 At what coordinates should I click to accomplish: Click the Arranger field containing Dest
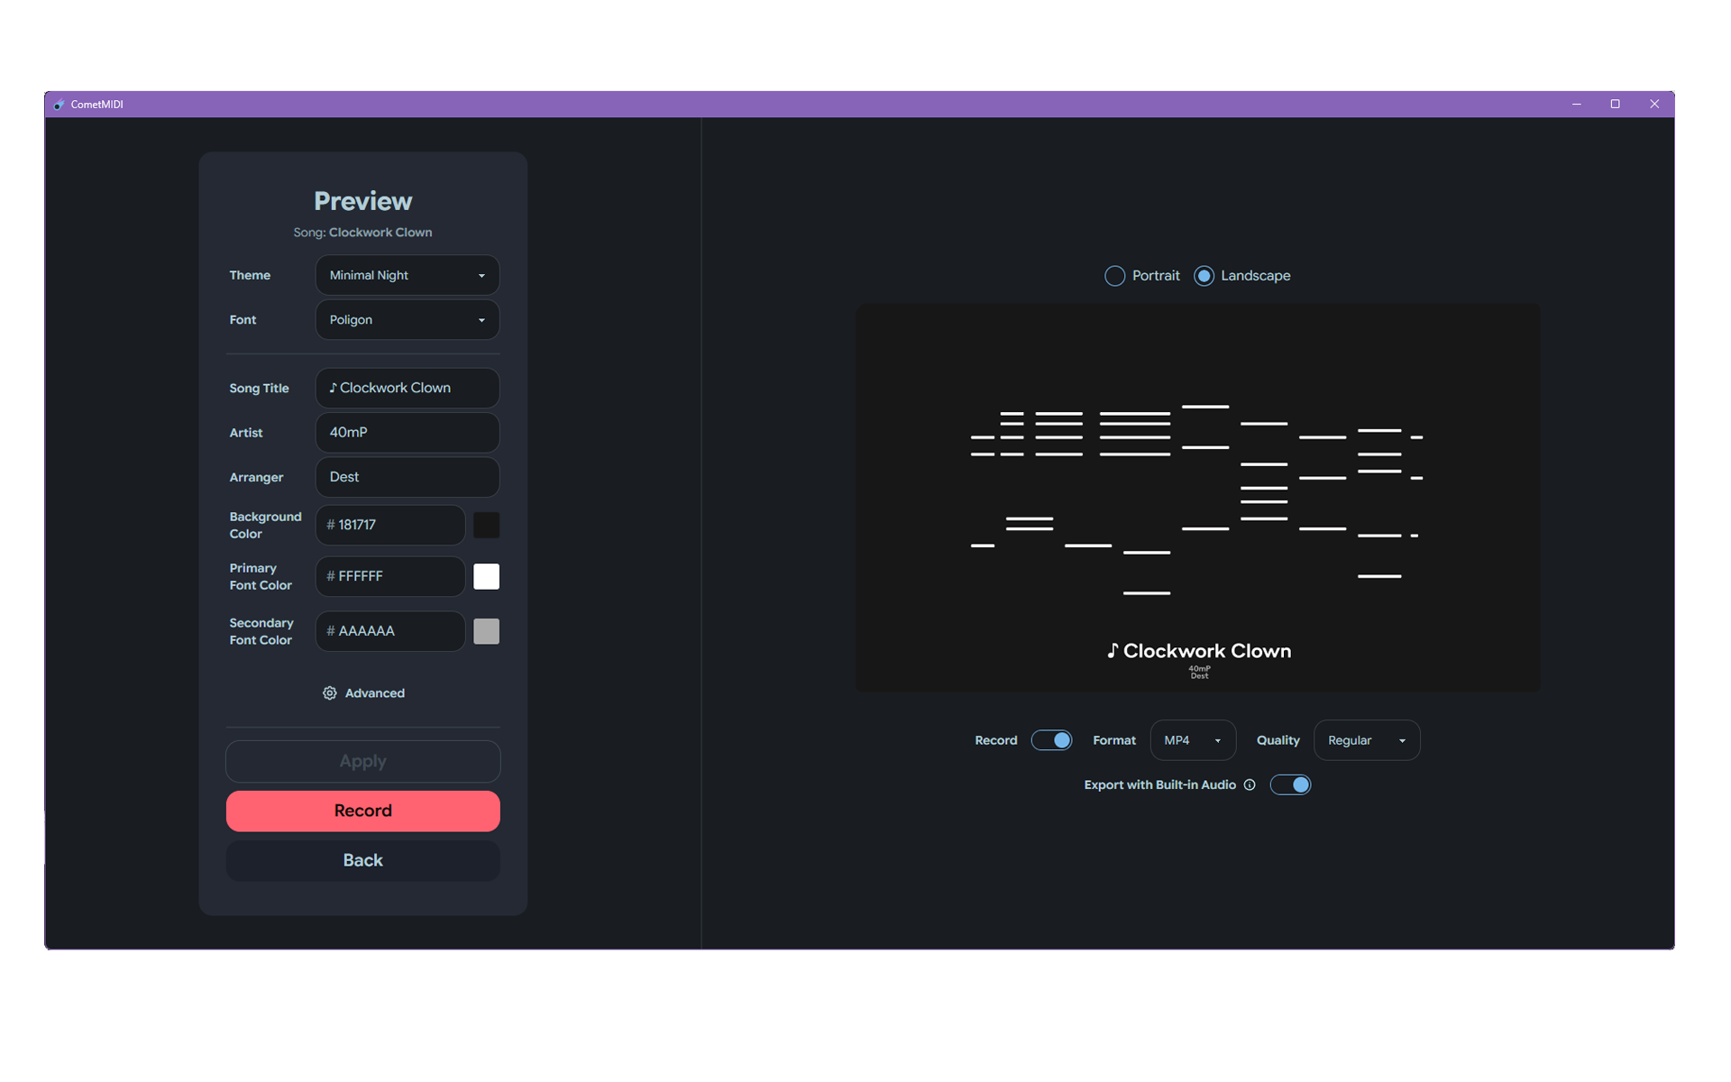(x=408, y=477)
